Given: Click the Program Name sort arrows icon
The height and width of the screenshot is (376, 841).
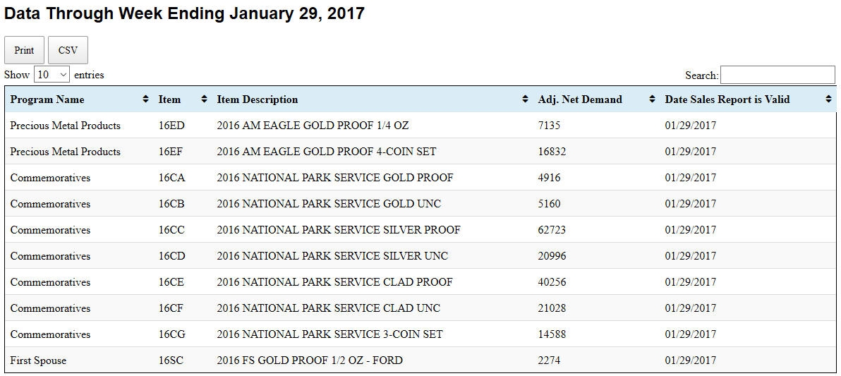Looking at the screenshot, I should coord(145,99).
